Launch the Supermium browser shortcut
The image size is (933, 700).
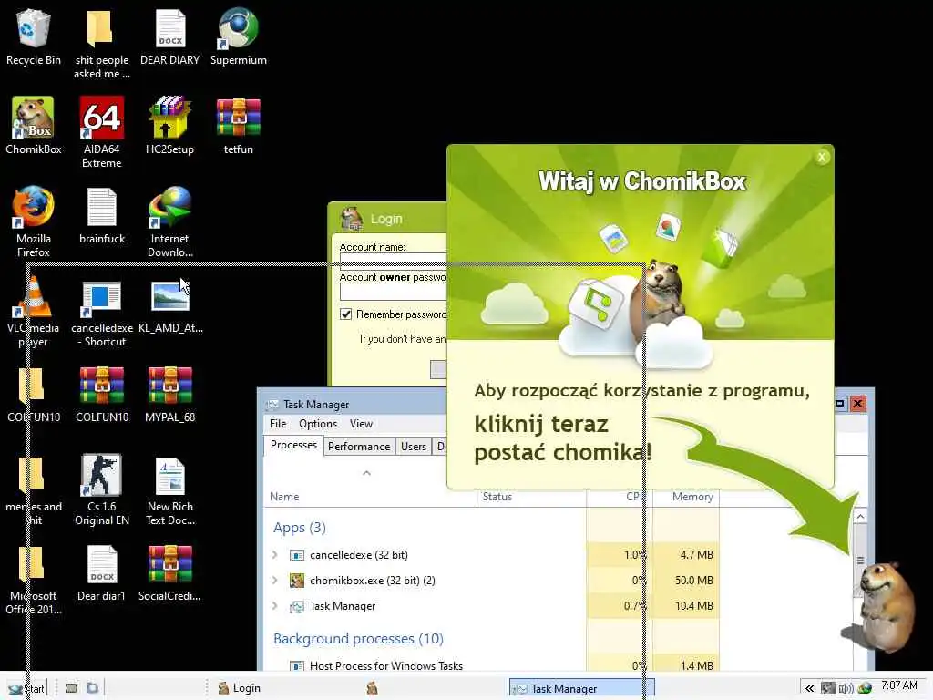tap(238, 36)
